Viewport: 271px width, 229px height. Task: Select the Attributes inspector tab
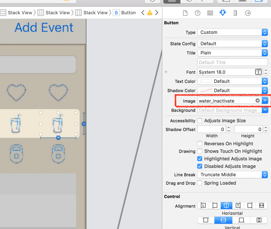tap(223, 13)
